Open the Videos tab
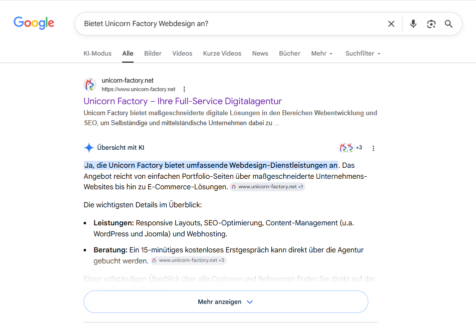476x331 pixels. click(x=182, y=54)
